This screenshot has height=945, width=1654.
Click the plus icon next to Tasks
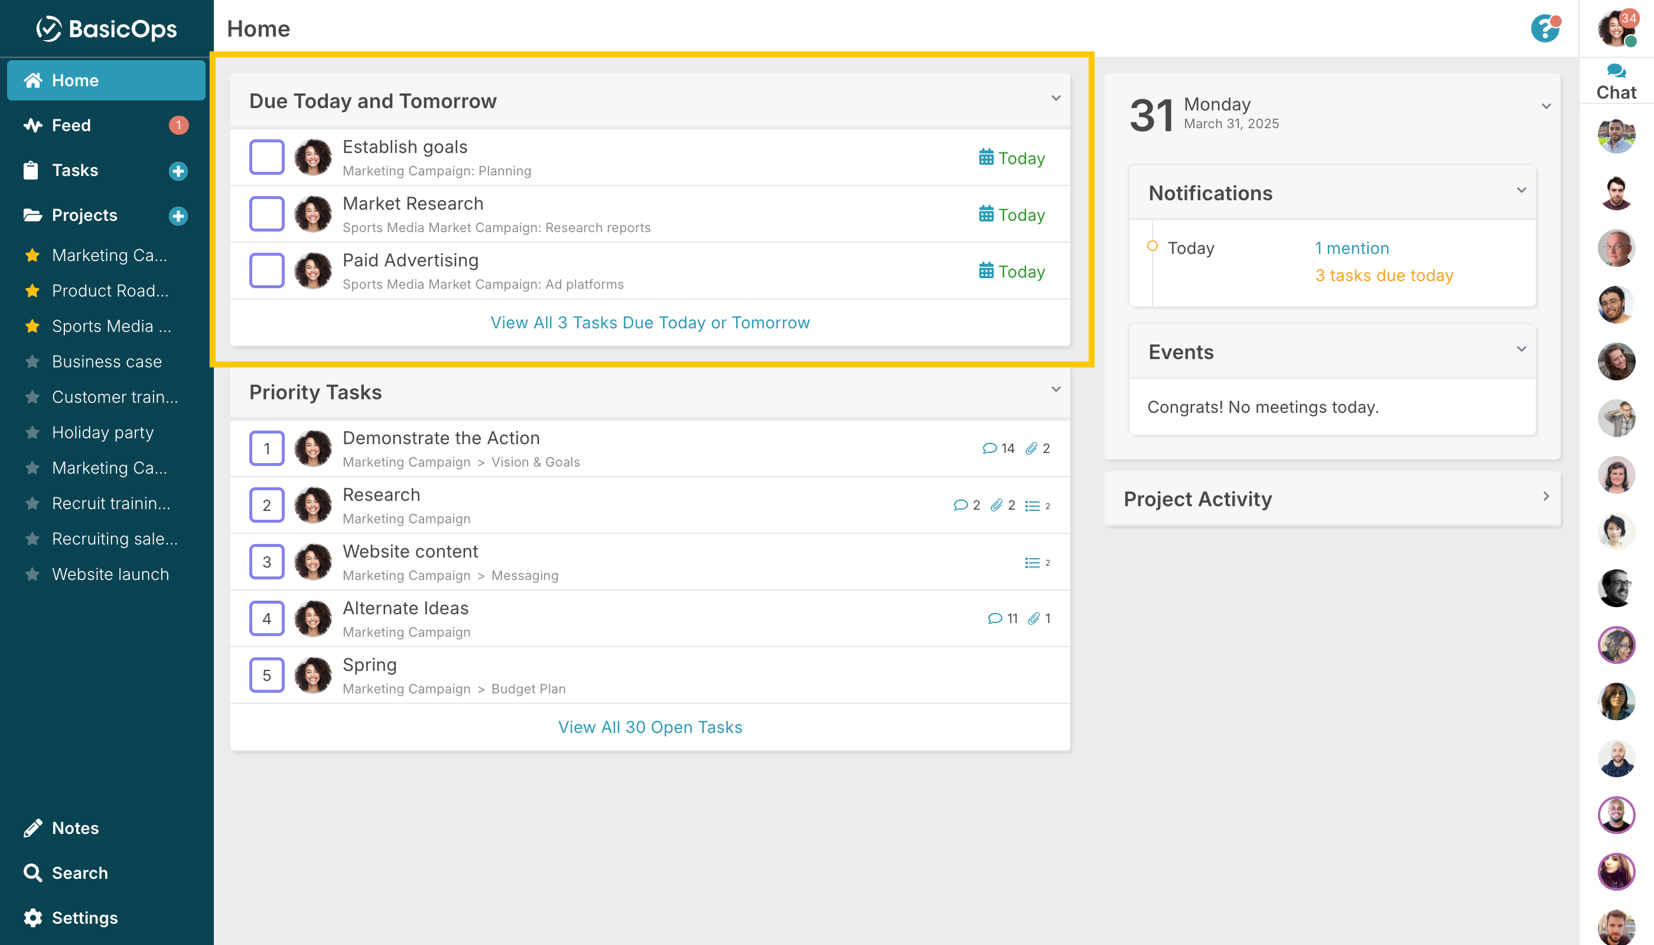pyautogui.click(x=178, y=171)
